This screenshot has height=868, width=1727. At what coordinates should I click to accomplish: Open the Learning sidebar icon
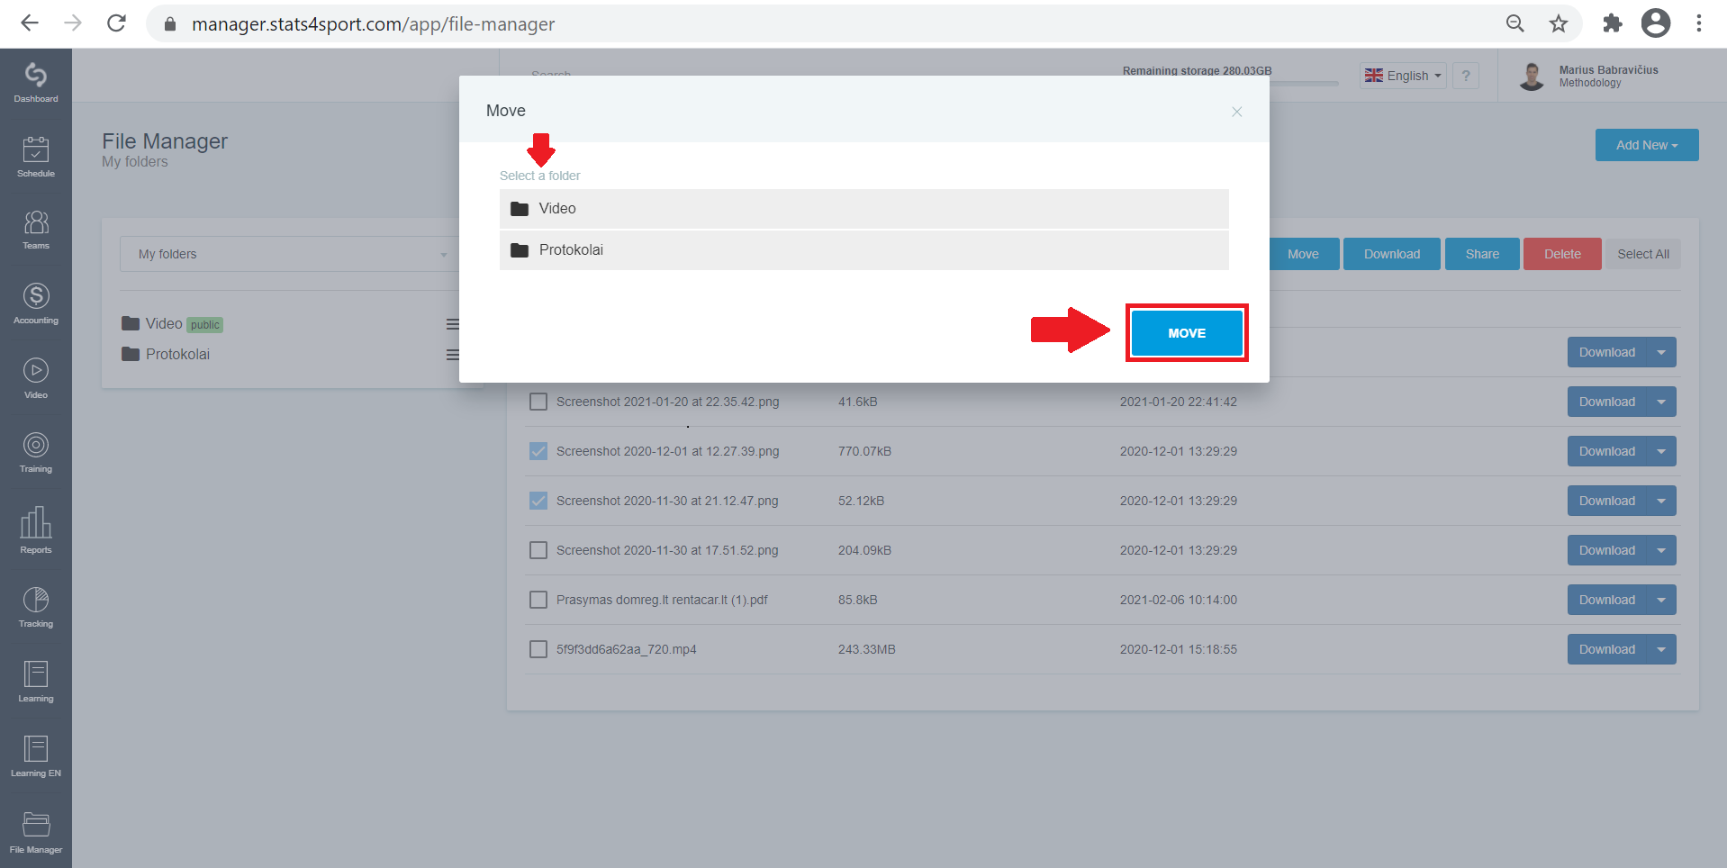pos(36,682)
